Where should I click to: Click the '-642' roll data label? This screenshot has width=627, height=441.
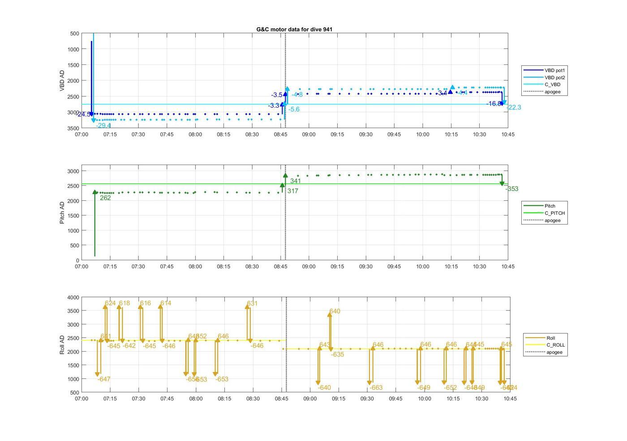[x=129, y=346]
